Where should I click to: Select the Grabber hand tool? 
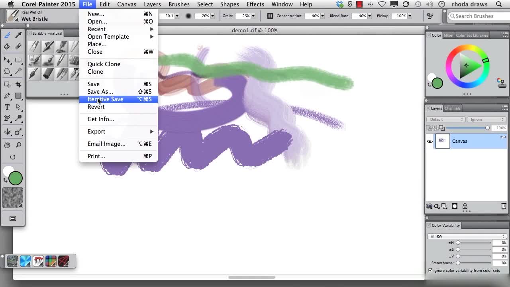pos(7,145)
